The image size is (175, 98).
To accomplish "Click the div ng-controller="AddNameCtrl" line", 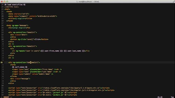I will pos(24,62).
